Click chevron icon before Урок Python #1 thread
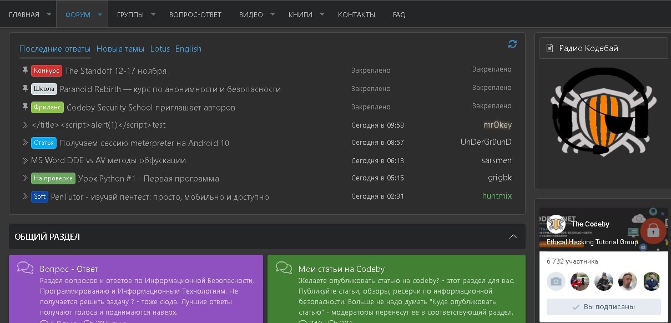The height and width of the screenshot is (323, 671). tap(25, 178)
